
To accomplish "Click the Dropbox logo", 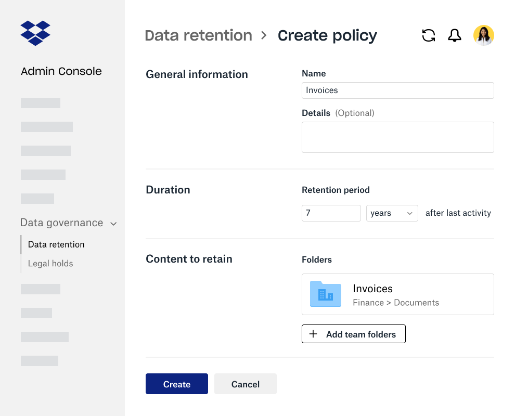I will tap(35, 33).
